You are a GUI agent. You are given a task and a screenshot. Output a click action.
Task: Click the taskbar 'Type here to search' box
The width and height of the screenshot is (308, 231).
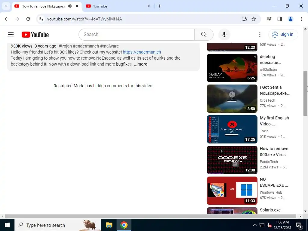(x=58, y=225)
